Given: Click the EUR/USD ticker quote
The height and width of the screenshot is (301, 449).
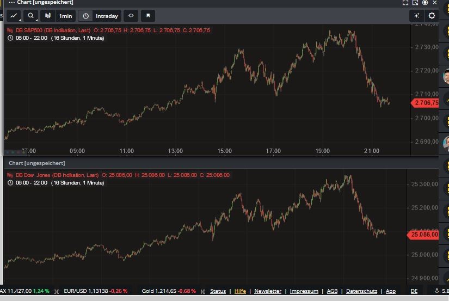Looking at the screenshot, I should pos(95,291).
